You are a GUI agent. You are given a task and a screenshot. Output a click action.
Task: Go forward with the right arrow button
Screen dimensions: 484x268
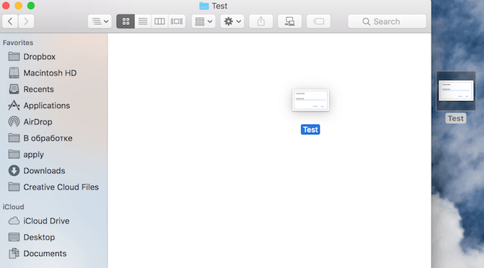(x=26, y=21)
